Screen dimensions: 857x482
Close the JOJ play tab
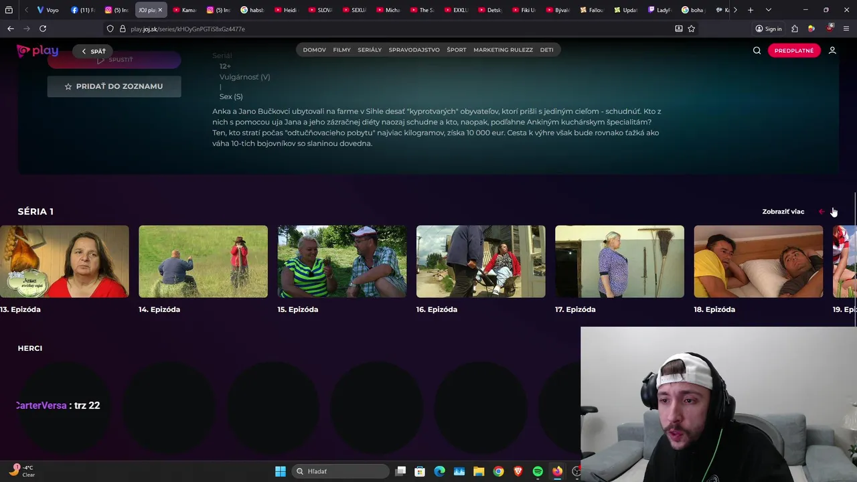[x=160, y=10]
